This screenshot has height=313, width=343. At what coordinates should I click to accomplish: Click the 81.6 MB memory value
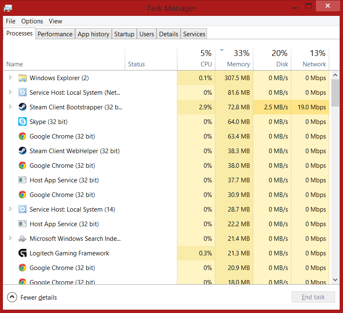239,93
